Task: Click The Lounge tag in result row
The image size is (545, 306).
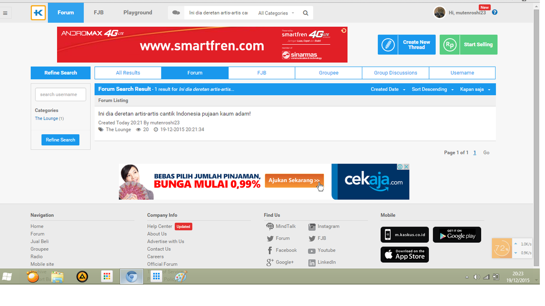Action: click(x=118, y=130)
